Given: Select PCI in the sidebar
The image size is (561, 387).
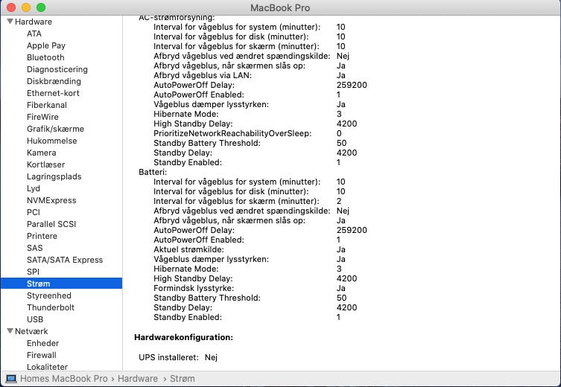Looking at the screenshot, I should point(34,212).
